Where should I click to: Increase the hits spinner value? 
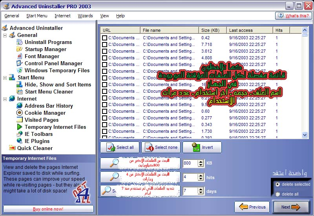click(x=201, y=175)
